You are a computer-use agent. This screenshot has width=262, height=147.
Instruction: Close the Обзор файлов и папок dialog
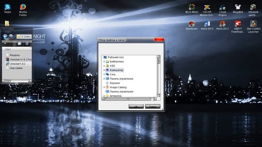159,40
